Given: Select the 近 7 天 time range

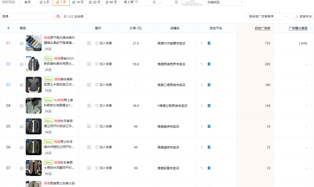Looking at the screenshot, I should pyautogui.click(x=61, y=2).
